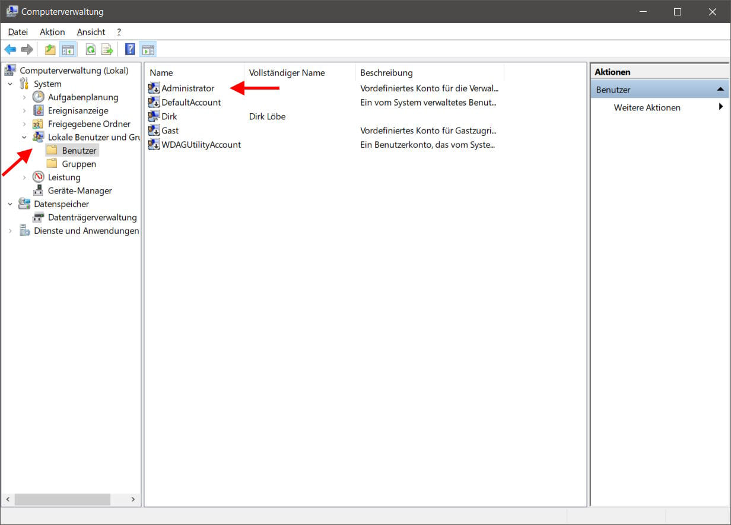The width and height of the screenshot is (731, 525).
Task: Click the System tools icon in the tree
Action: 24,84
